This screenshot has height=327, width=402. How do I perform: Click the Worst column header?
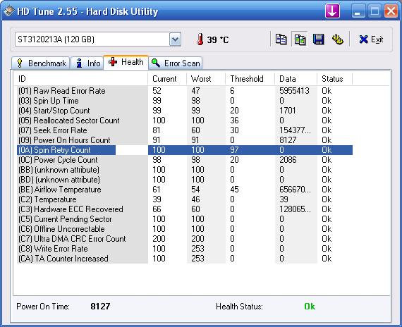(x=206, y=79)
